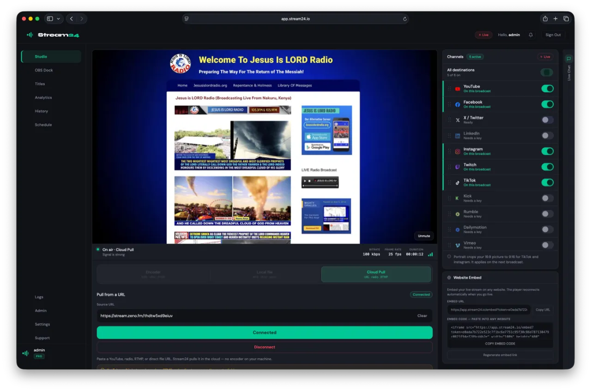This screenshot has width=591, height=391.
Task: Click the YouTube channel icon
Action: tap(458, 89)
